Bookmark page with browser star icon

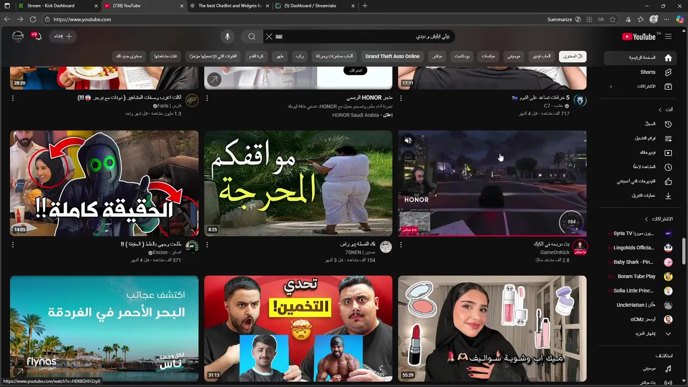612,19
